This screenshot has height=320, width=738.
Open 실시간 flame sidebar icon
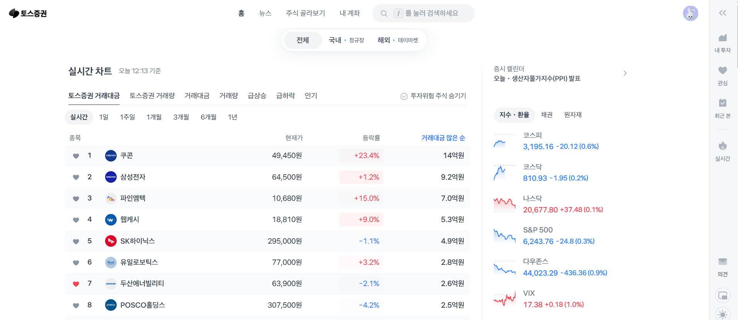pos(723,146)
